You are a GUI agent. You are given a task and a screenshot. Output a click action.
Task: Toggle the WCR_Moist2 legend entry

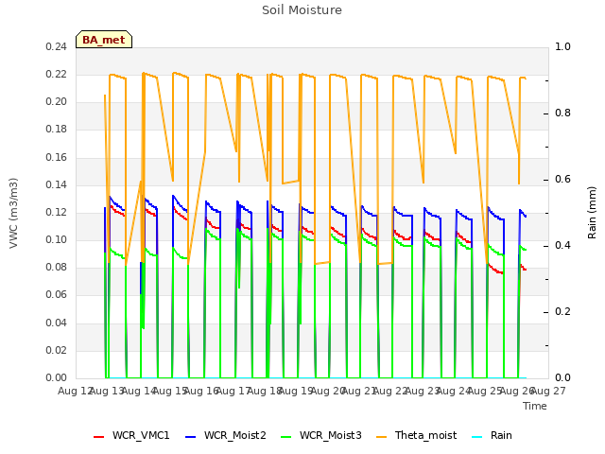(x=225, y=435)
